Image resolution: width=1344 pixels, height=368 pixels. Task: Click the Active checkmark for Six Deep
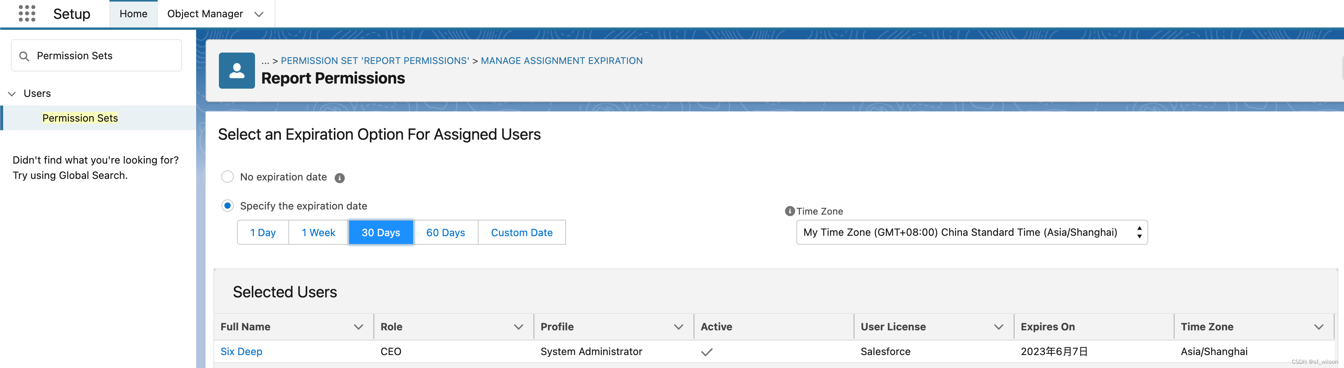point(707,352)
